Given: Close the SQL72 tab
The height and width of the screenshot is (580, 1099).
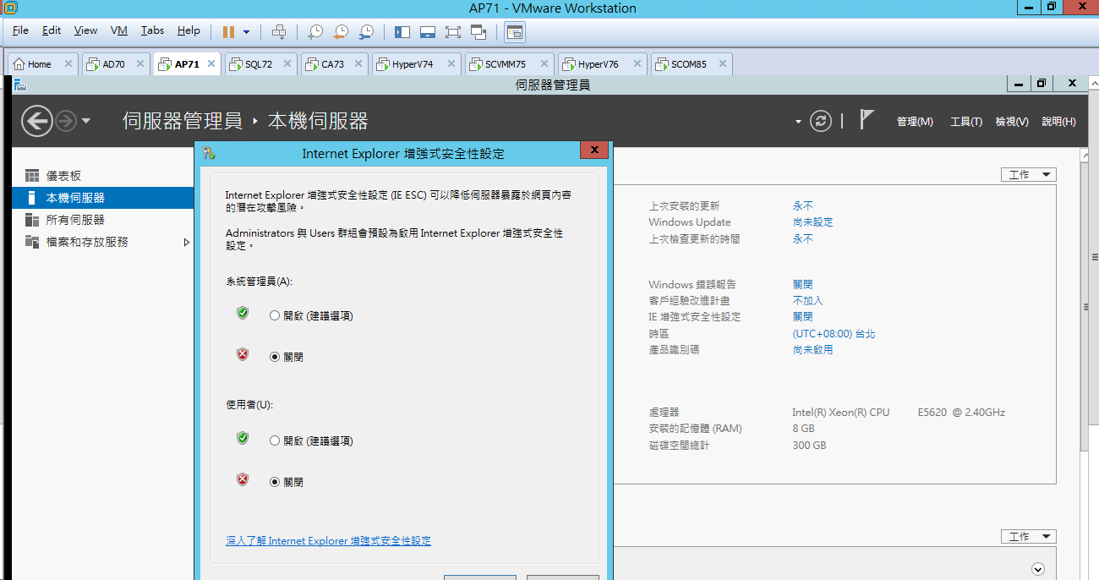Looking at the screenshot, I should [x=287, y=63].
